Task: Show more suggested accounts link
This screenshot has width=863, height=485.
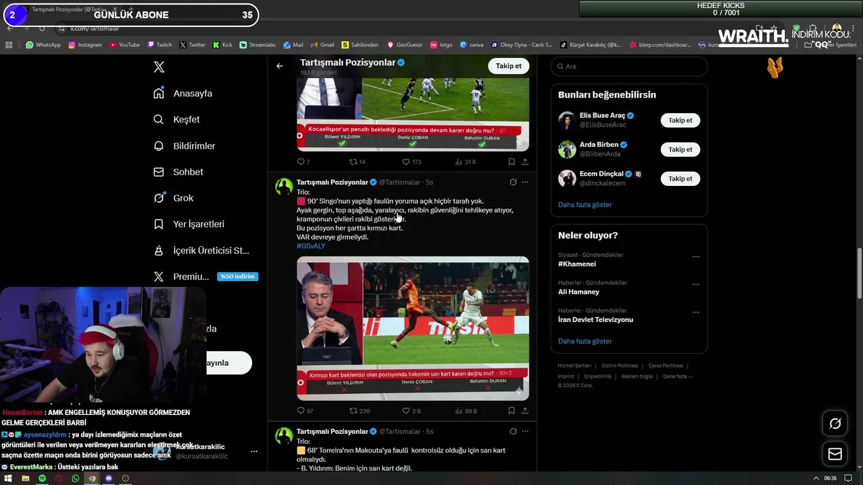Action: pos(585,205)
